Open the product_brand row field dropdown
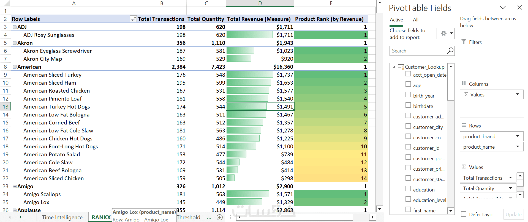 click(518, 136)
